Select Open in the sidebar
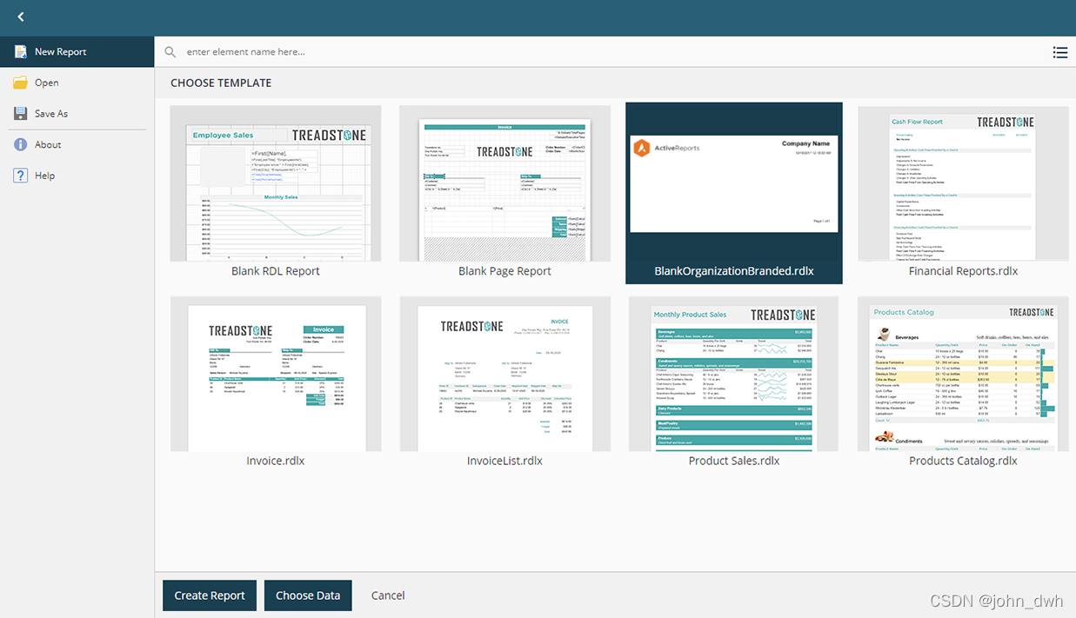Image resolution: width=1076 pixels, height=618 pixels. (77, 83)
